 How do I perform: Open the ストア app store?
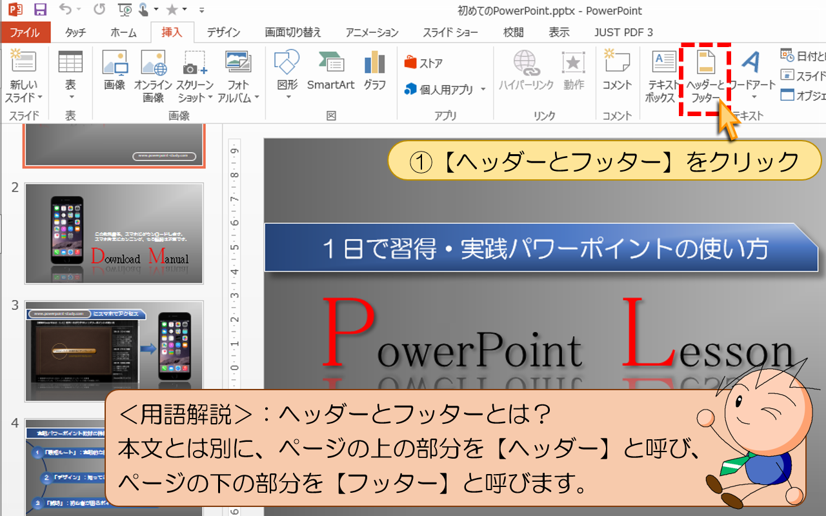click(423, 63)
